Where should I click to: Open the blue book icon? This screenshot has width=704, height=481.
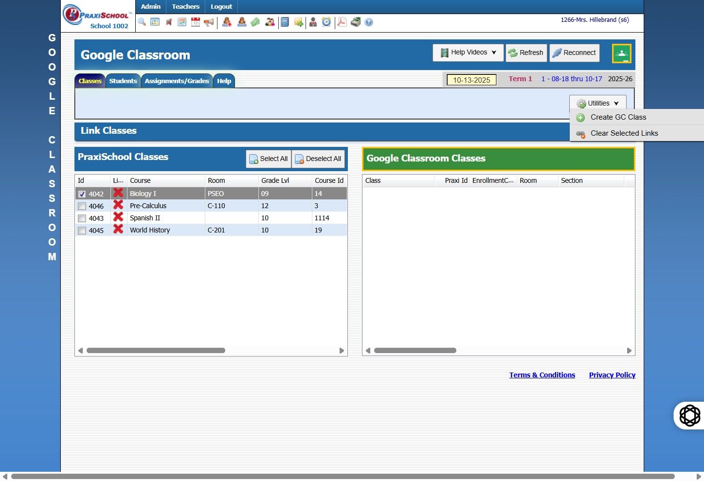[285, 22]
